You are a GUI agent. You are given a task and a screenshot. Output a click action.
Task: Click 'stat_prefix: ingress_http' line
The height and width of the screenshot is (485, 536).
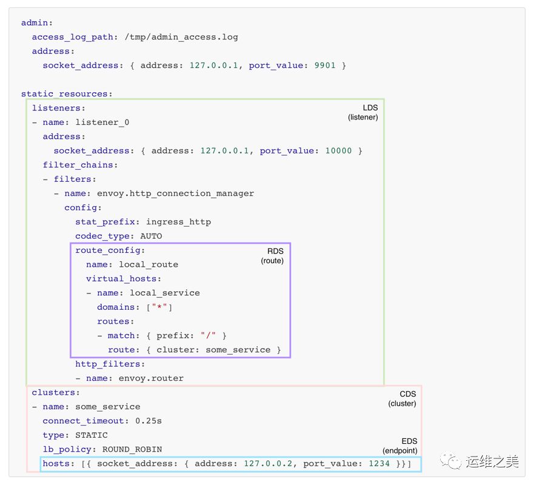pos(143,222)
